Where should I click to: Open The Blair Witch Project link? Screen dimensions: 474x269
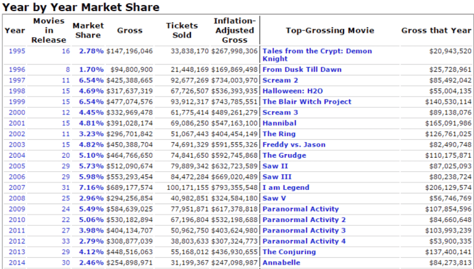pyautogui.click(x=307, y=101)
